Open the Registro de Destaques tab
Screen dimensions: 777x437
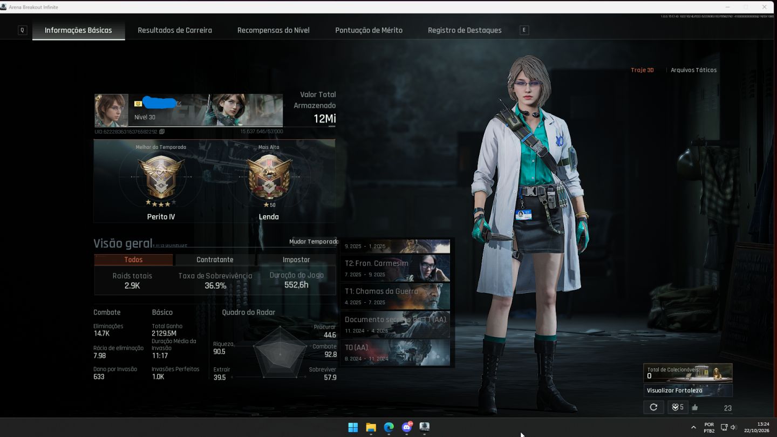465,30
